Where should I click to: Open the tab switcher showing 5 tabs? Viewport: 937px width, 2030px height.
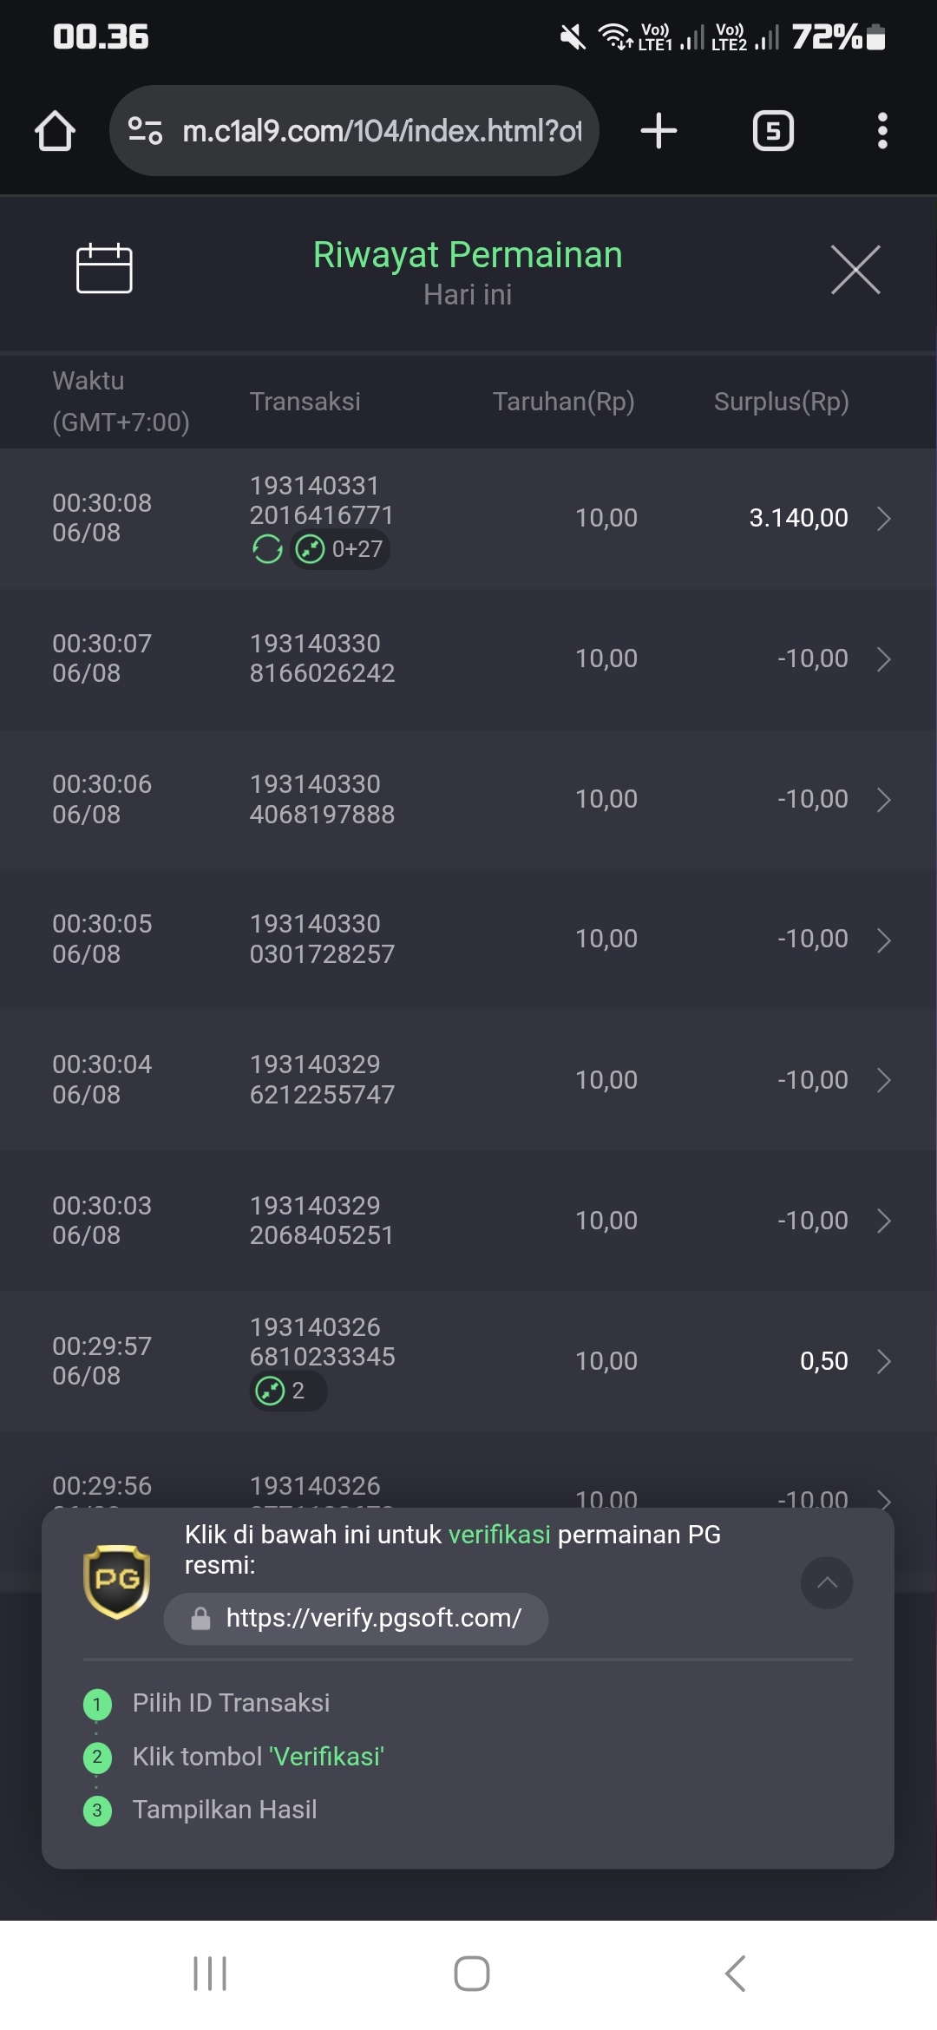point(773,131)
